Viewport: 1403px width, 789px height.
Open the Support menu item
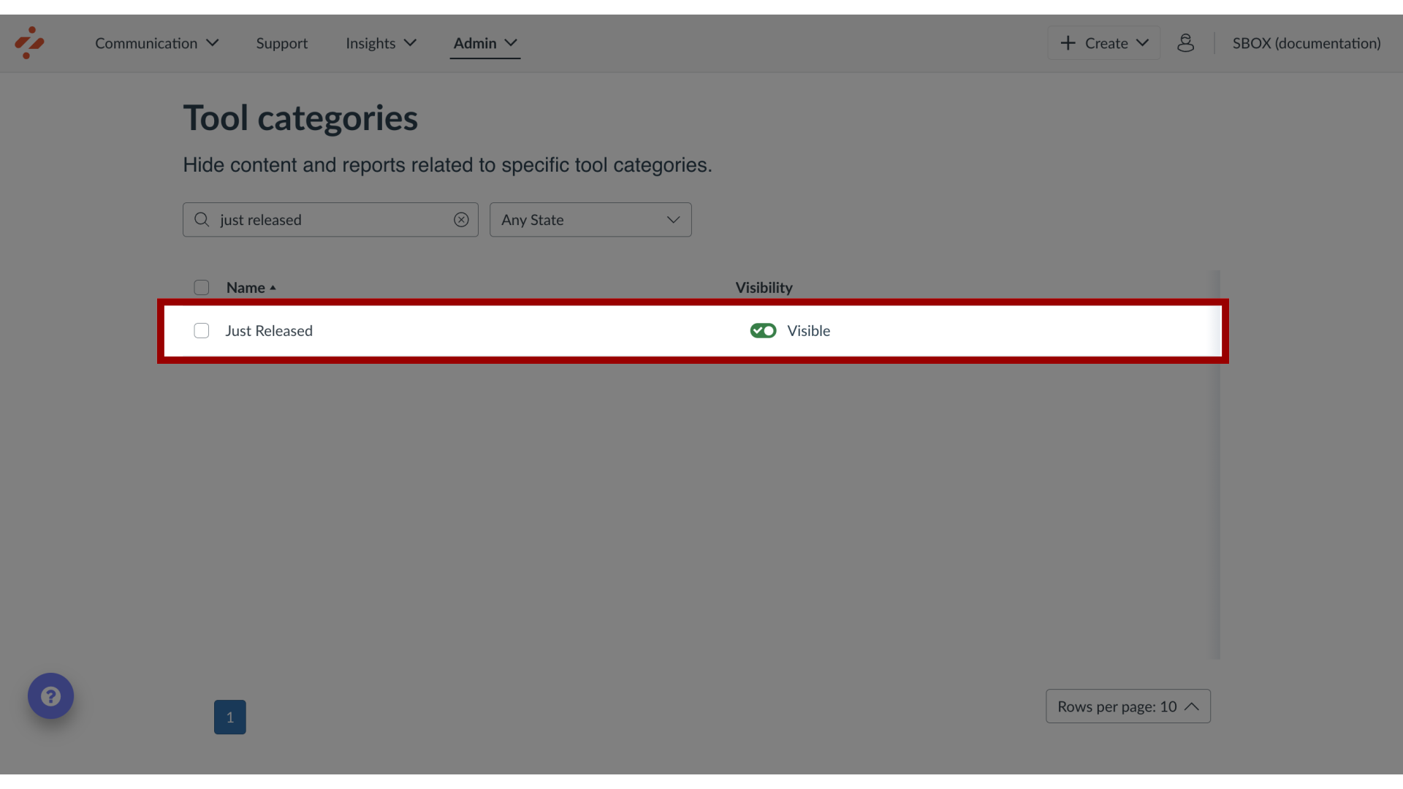pyautogui.click(x=282, y=42)
